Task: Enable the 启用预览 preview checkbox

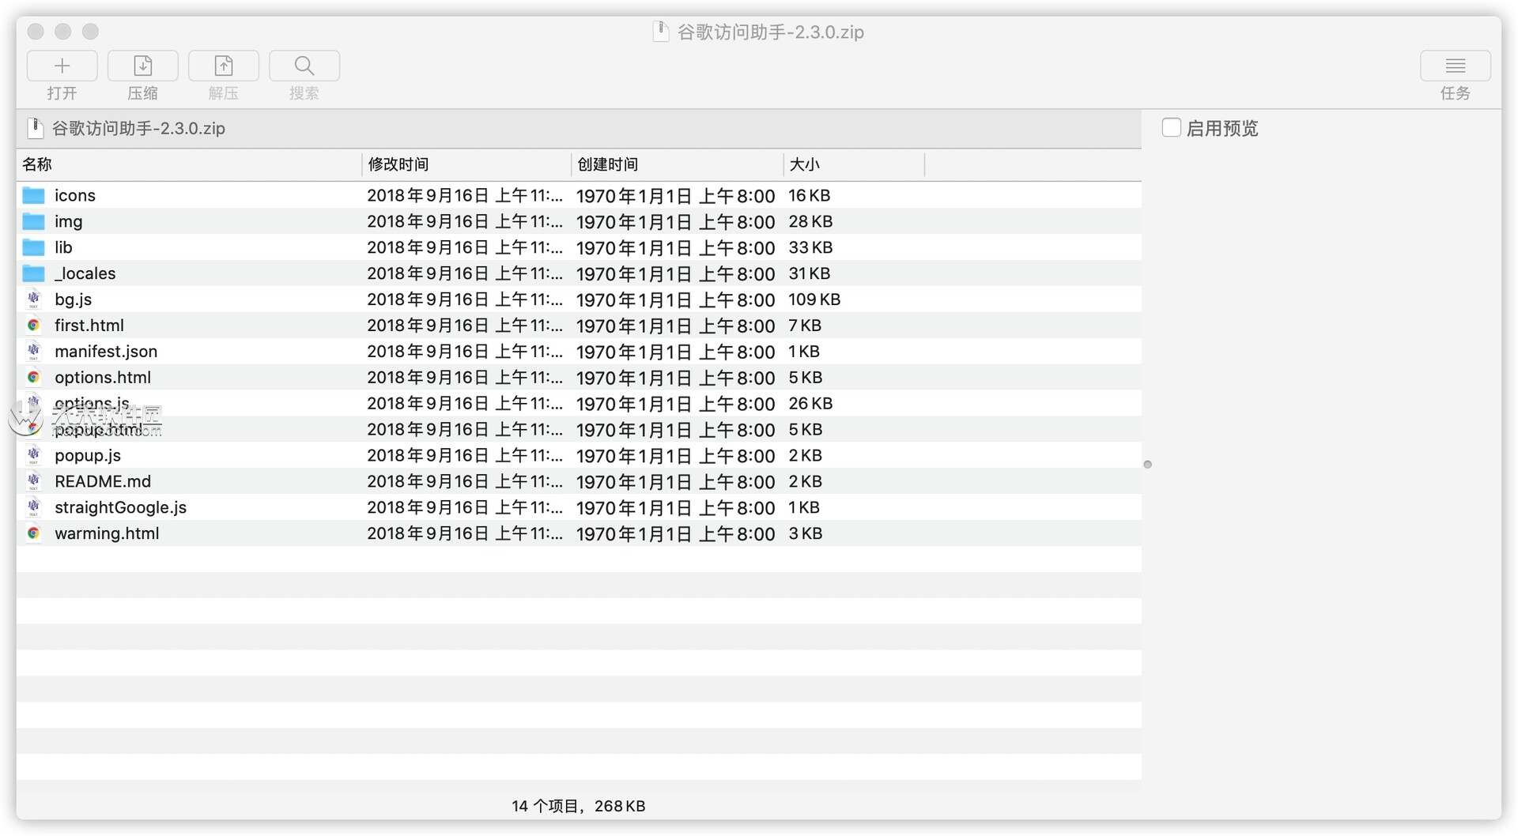Action: pyautogui.click(x=1171, y=127)
